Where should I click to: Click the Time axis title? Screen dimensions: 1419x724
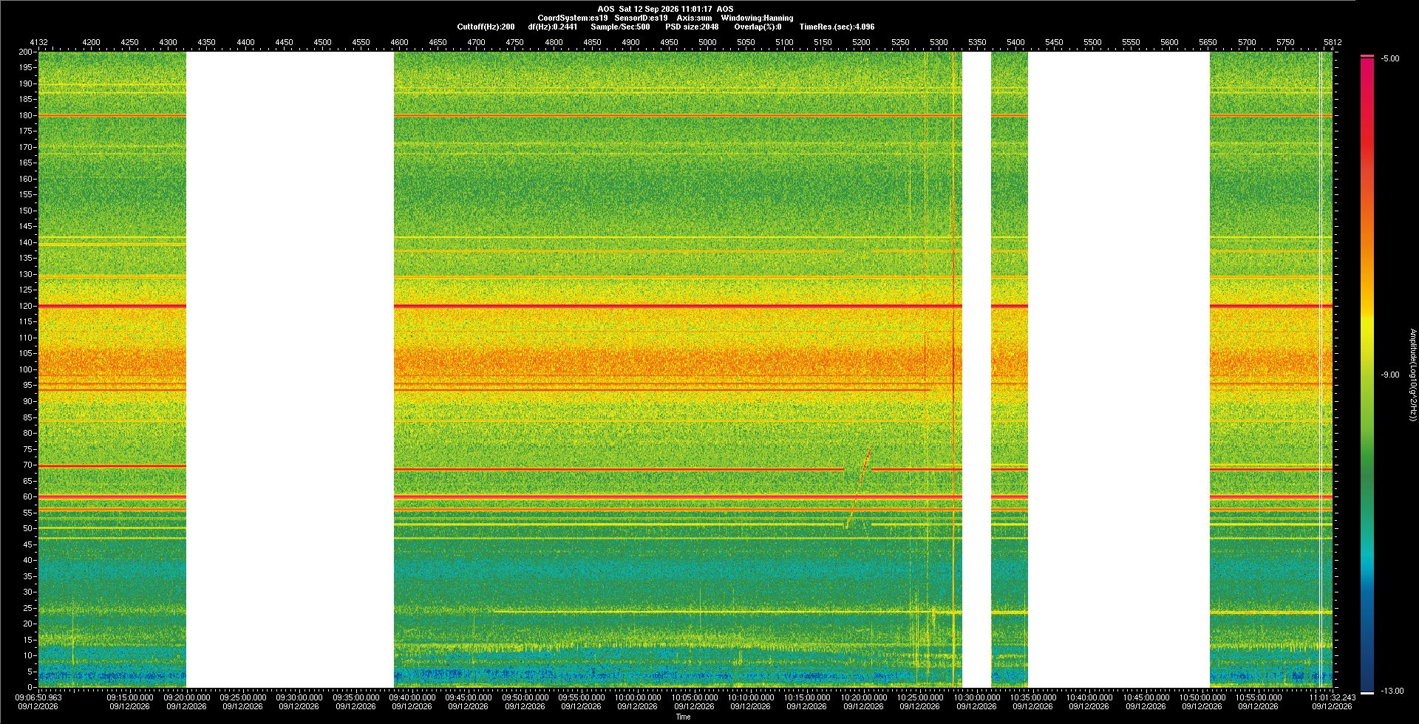coord(683,717)
